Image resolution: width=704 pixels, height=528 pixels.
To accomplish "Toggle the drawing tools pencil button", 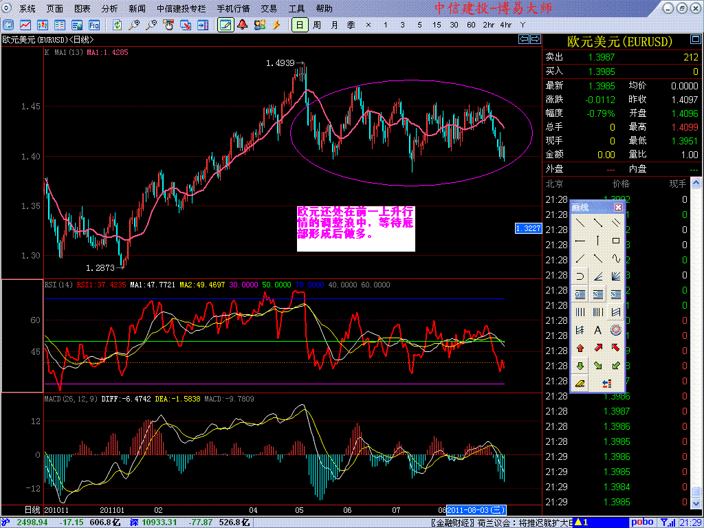I will point(225,25).
